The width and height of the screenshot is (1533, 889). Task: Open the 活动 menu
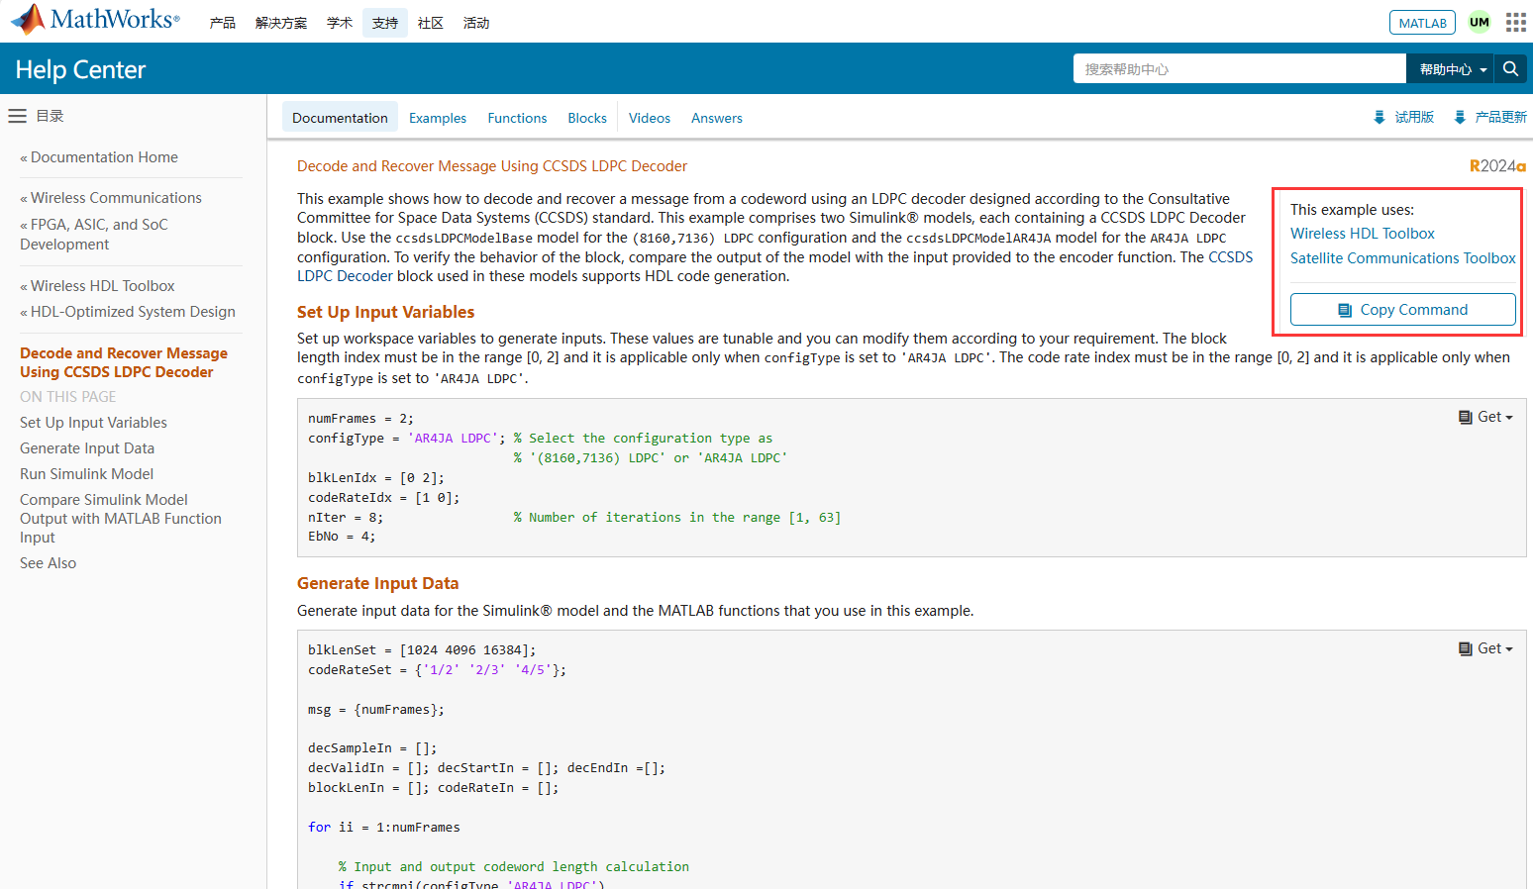(x=476, y=23)
